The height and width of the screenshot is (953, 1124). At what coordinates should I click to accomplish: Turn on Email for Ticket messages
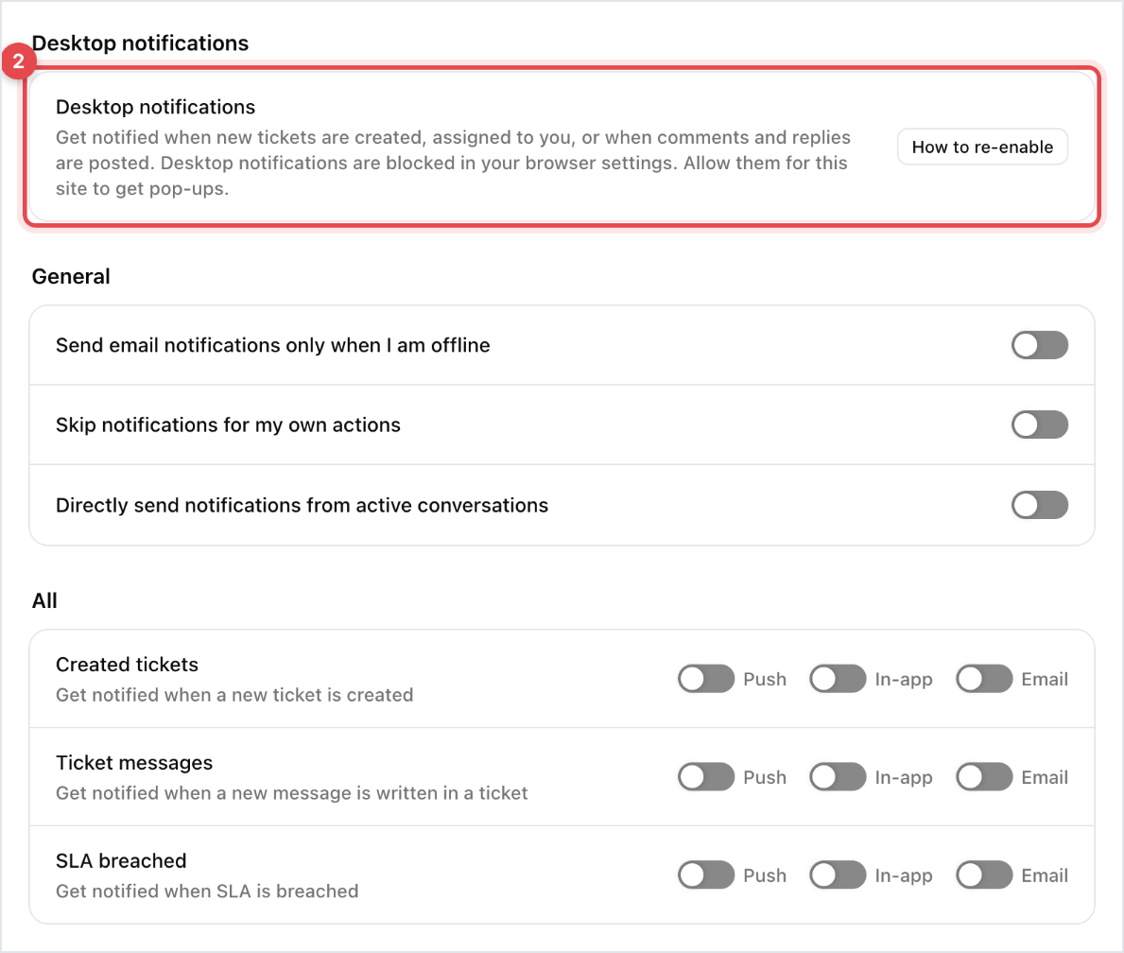pyautogui.click(x=984, y=776)
